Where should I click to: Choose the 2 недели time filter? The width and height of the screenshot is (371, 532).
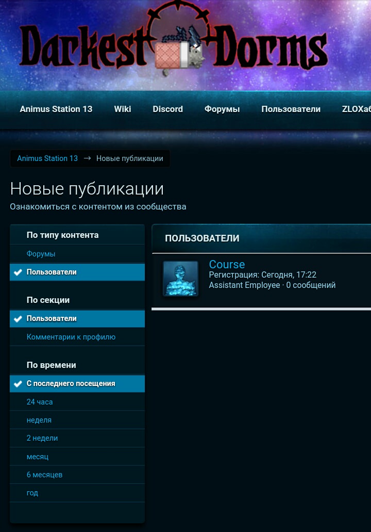pyautogui.click(x=77, y=439)
